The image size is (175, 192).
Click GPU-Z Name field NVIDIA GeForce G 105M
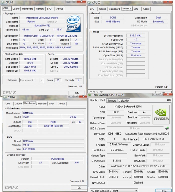click(129, 107)
